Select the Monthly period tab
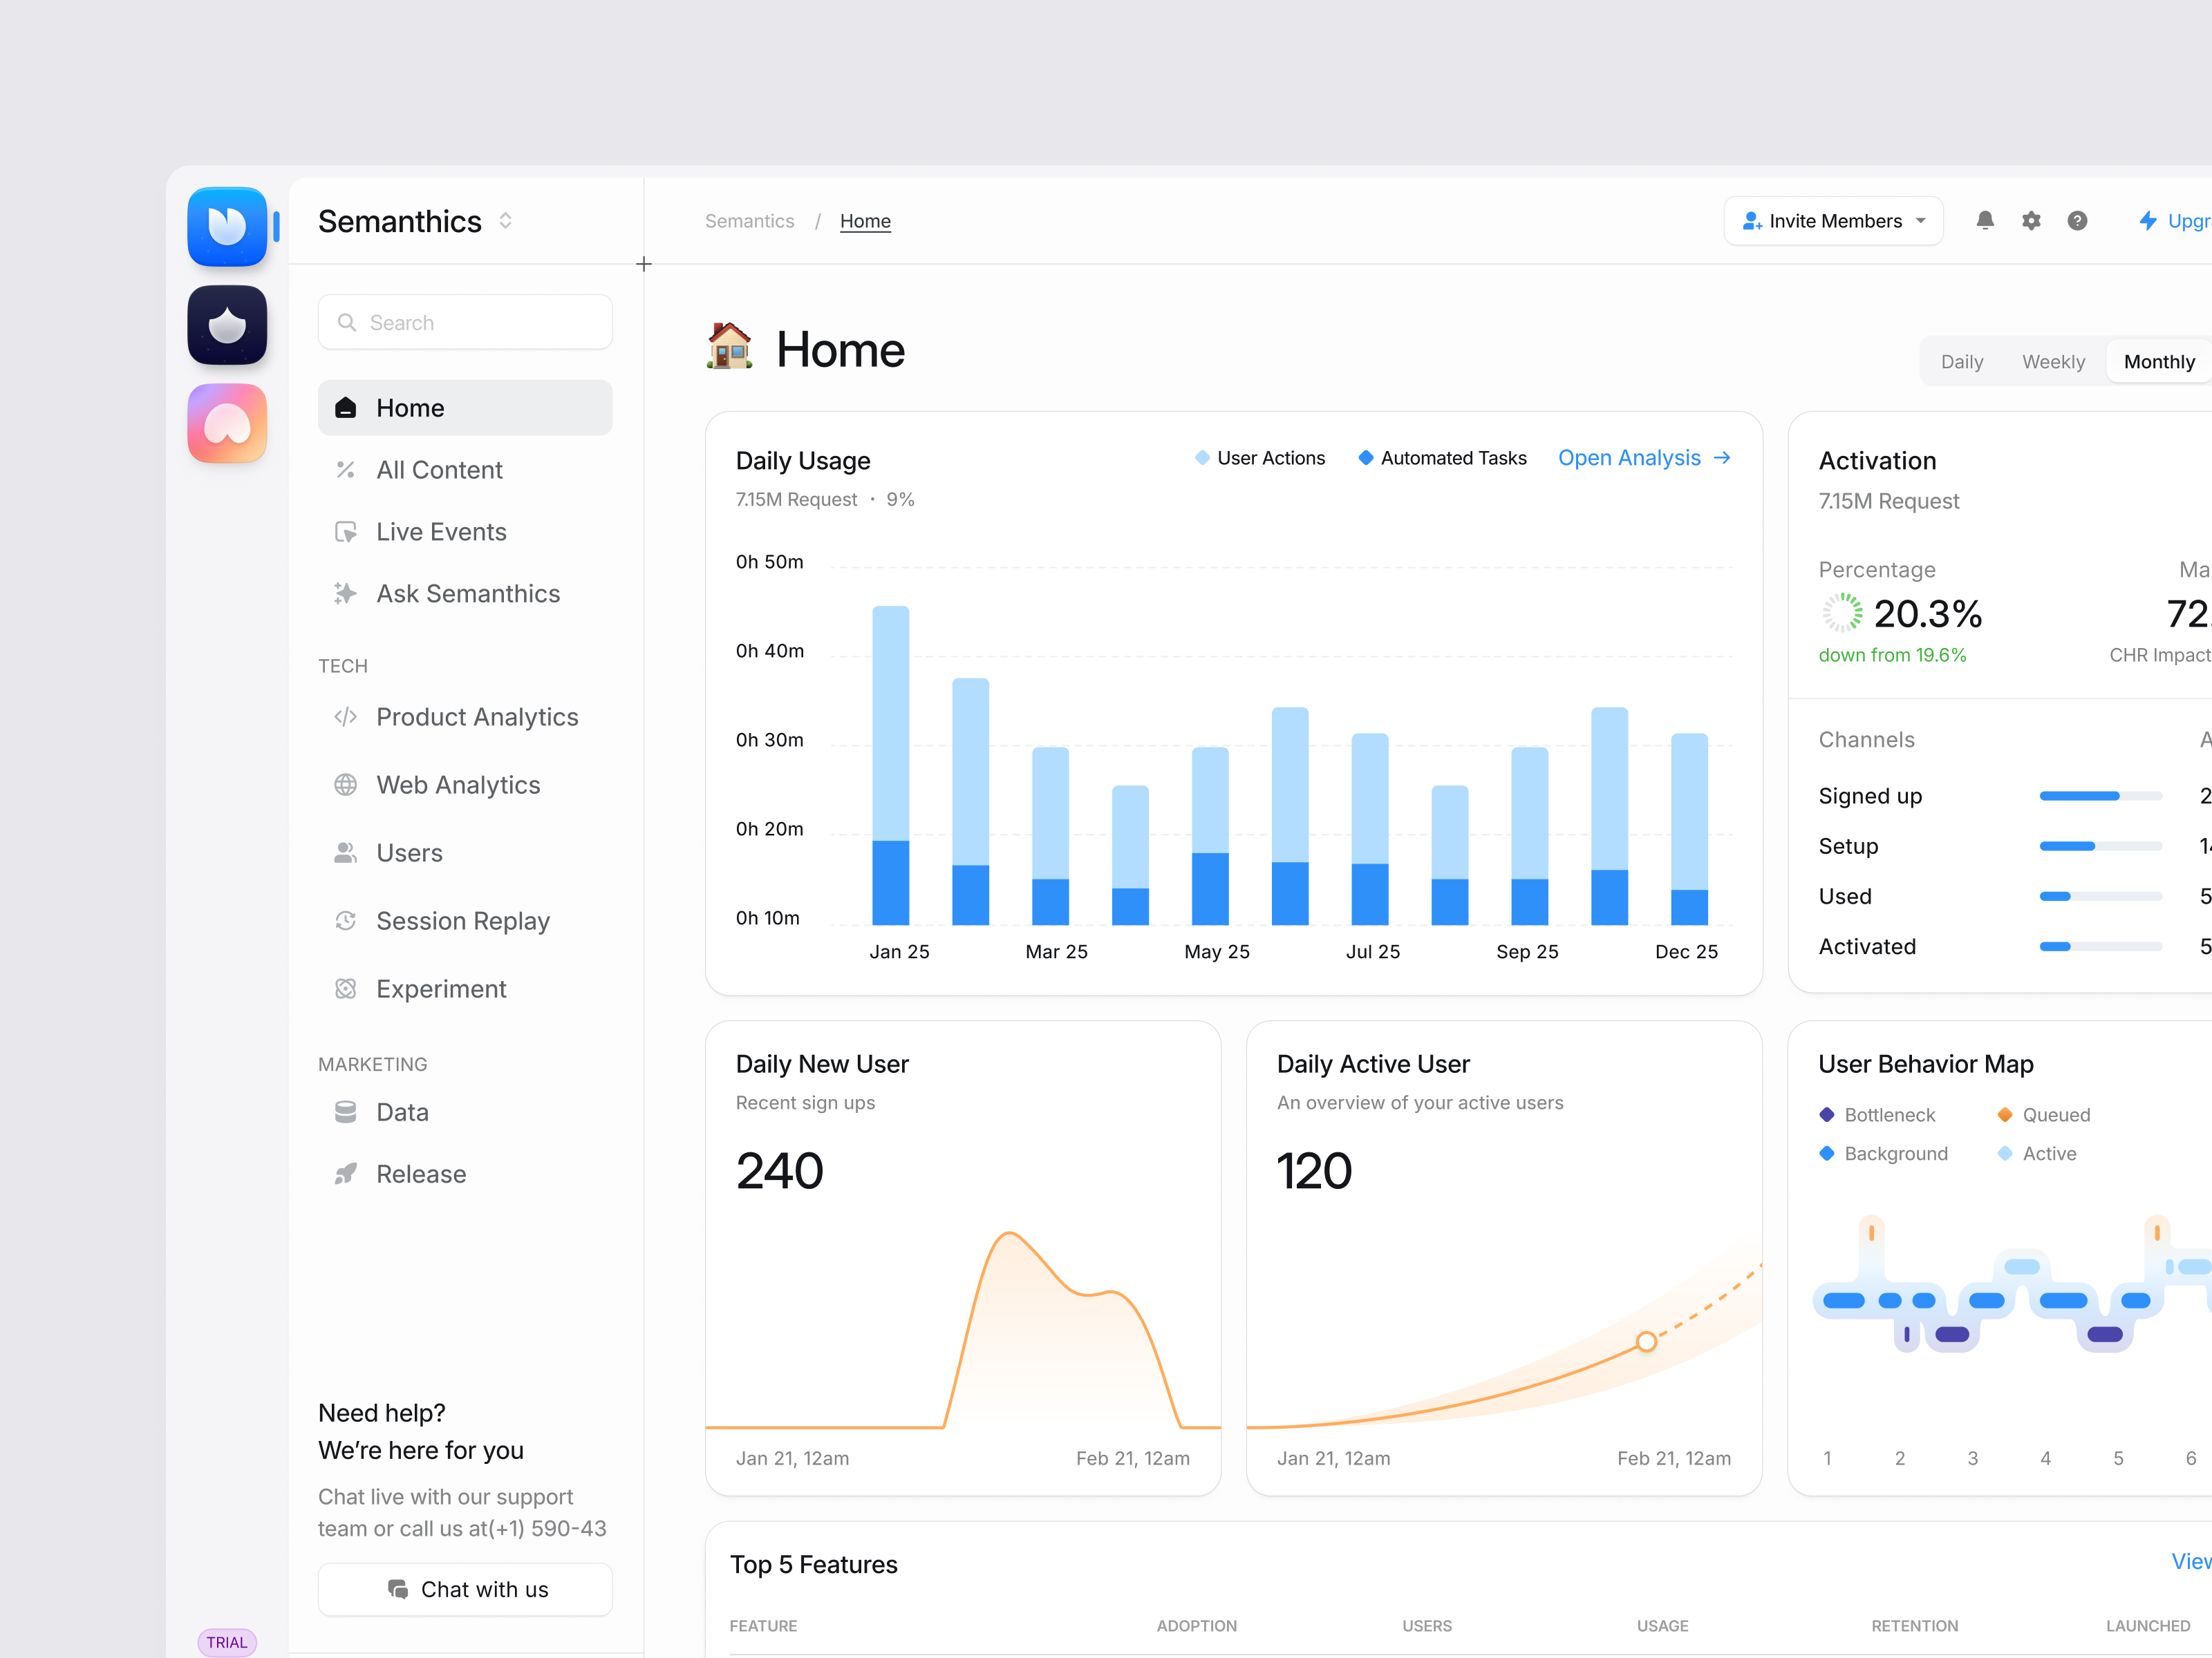The height and width of the screenshot is (1658, 2212). click(x=2159, y=362)
